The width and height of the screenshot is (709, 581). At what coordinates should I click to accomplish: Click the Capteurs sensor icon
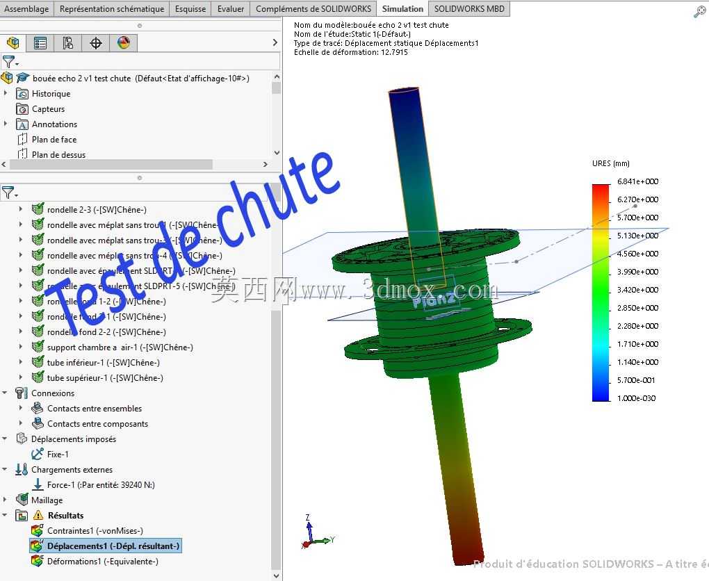[x=22, y=109]
